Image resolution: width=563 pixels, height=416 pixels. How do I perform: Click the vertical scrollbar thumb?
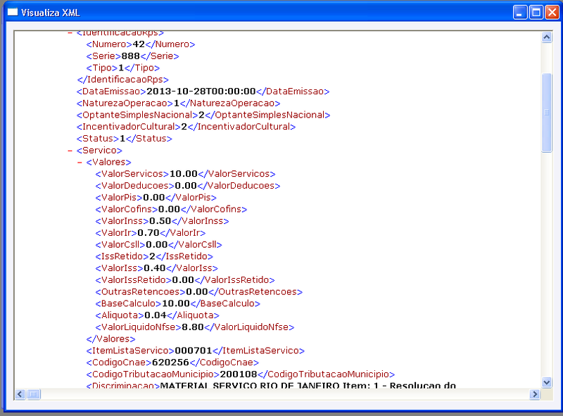pyautogui.click(x=547, y=113)
